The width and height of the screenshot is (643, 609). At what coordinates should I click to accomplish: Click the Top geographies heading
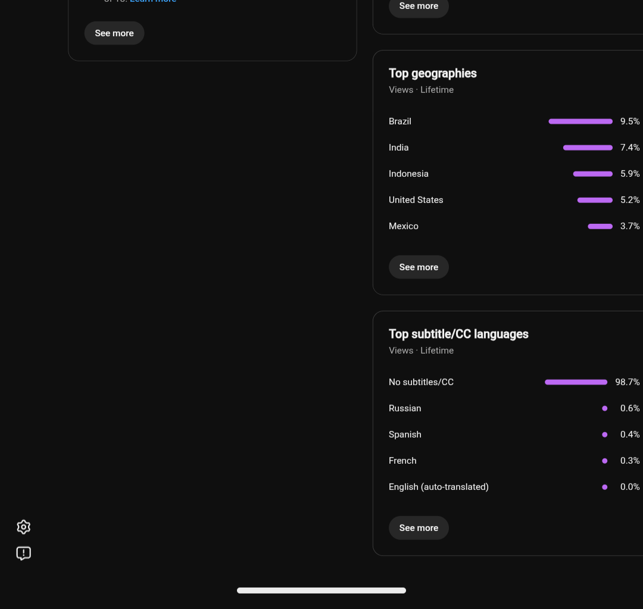(433, 73)
